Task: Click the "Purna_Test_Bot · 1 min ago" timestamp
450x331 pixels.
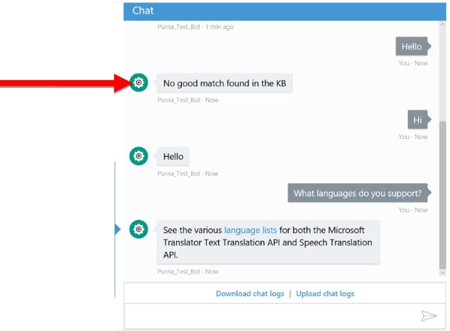Action: [196, 27]
